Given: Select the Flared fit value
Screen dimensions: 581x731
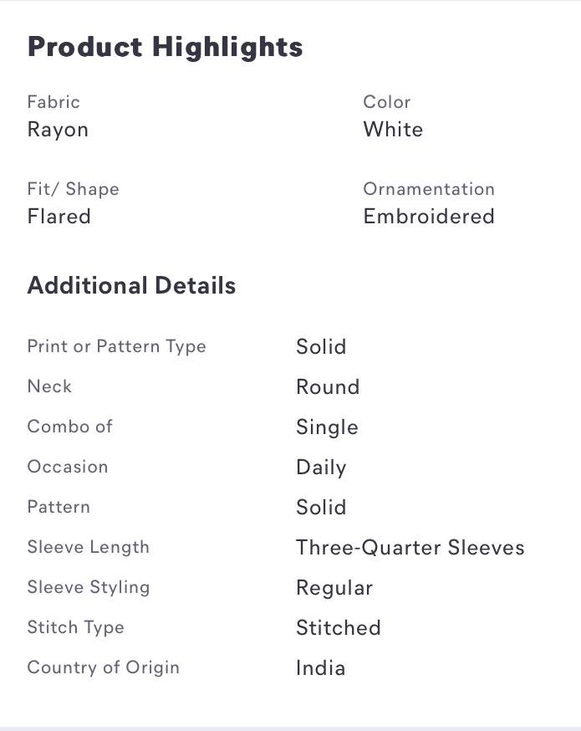Looking at the screenshot, I should [x=59, y=217].
